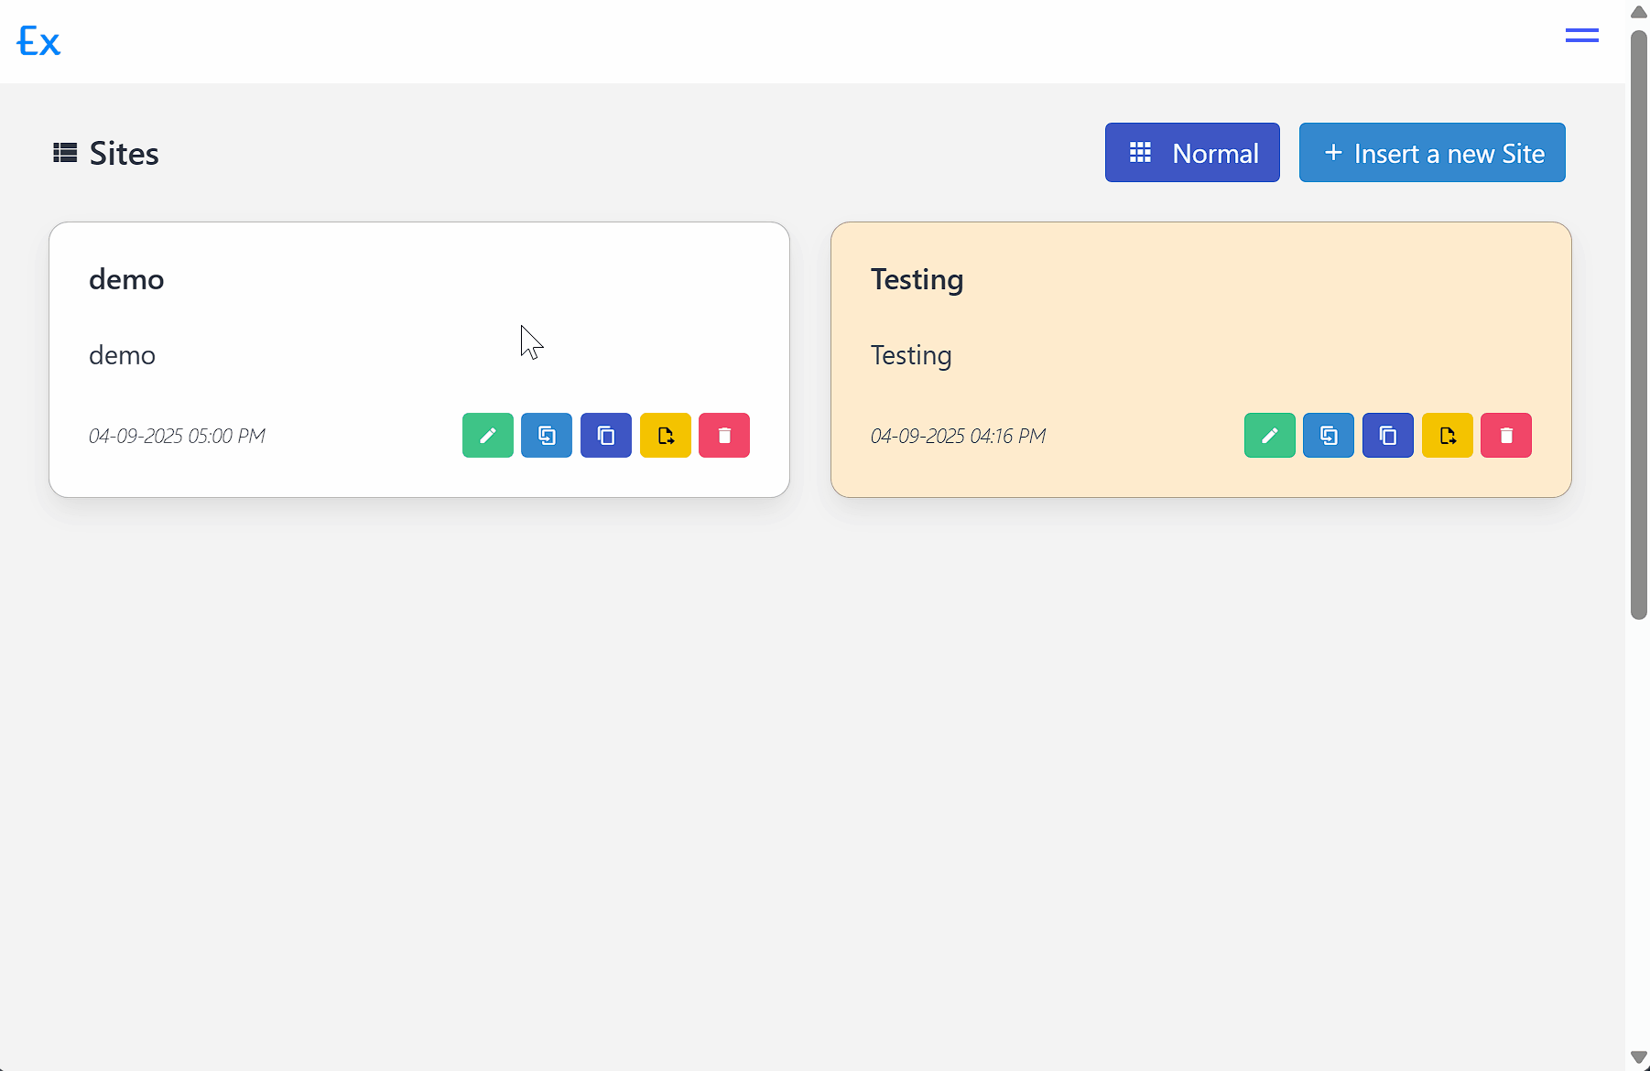The width and height of the screenshot is (1650, 1071).
Task: Click the Ex logo in the header
Action: coord(38,40)
